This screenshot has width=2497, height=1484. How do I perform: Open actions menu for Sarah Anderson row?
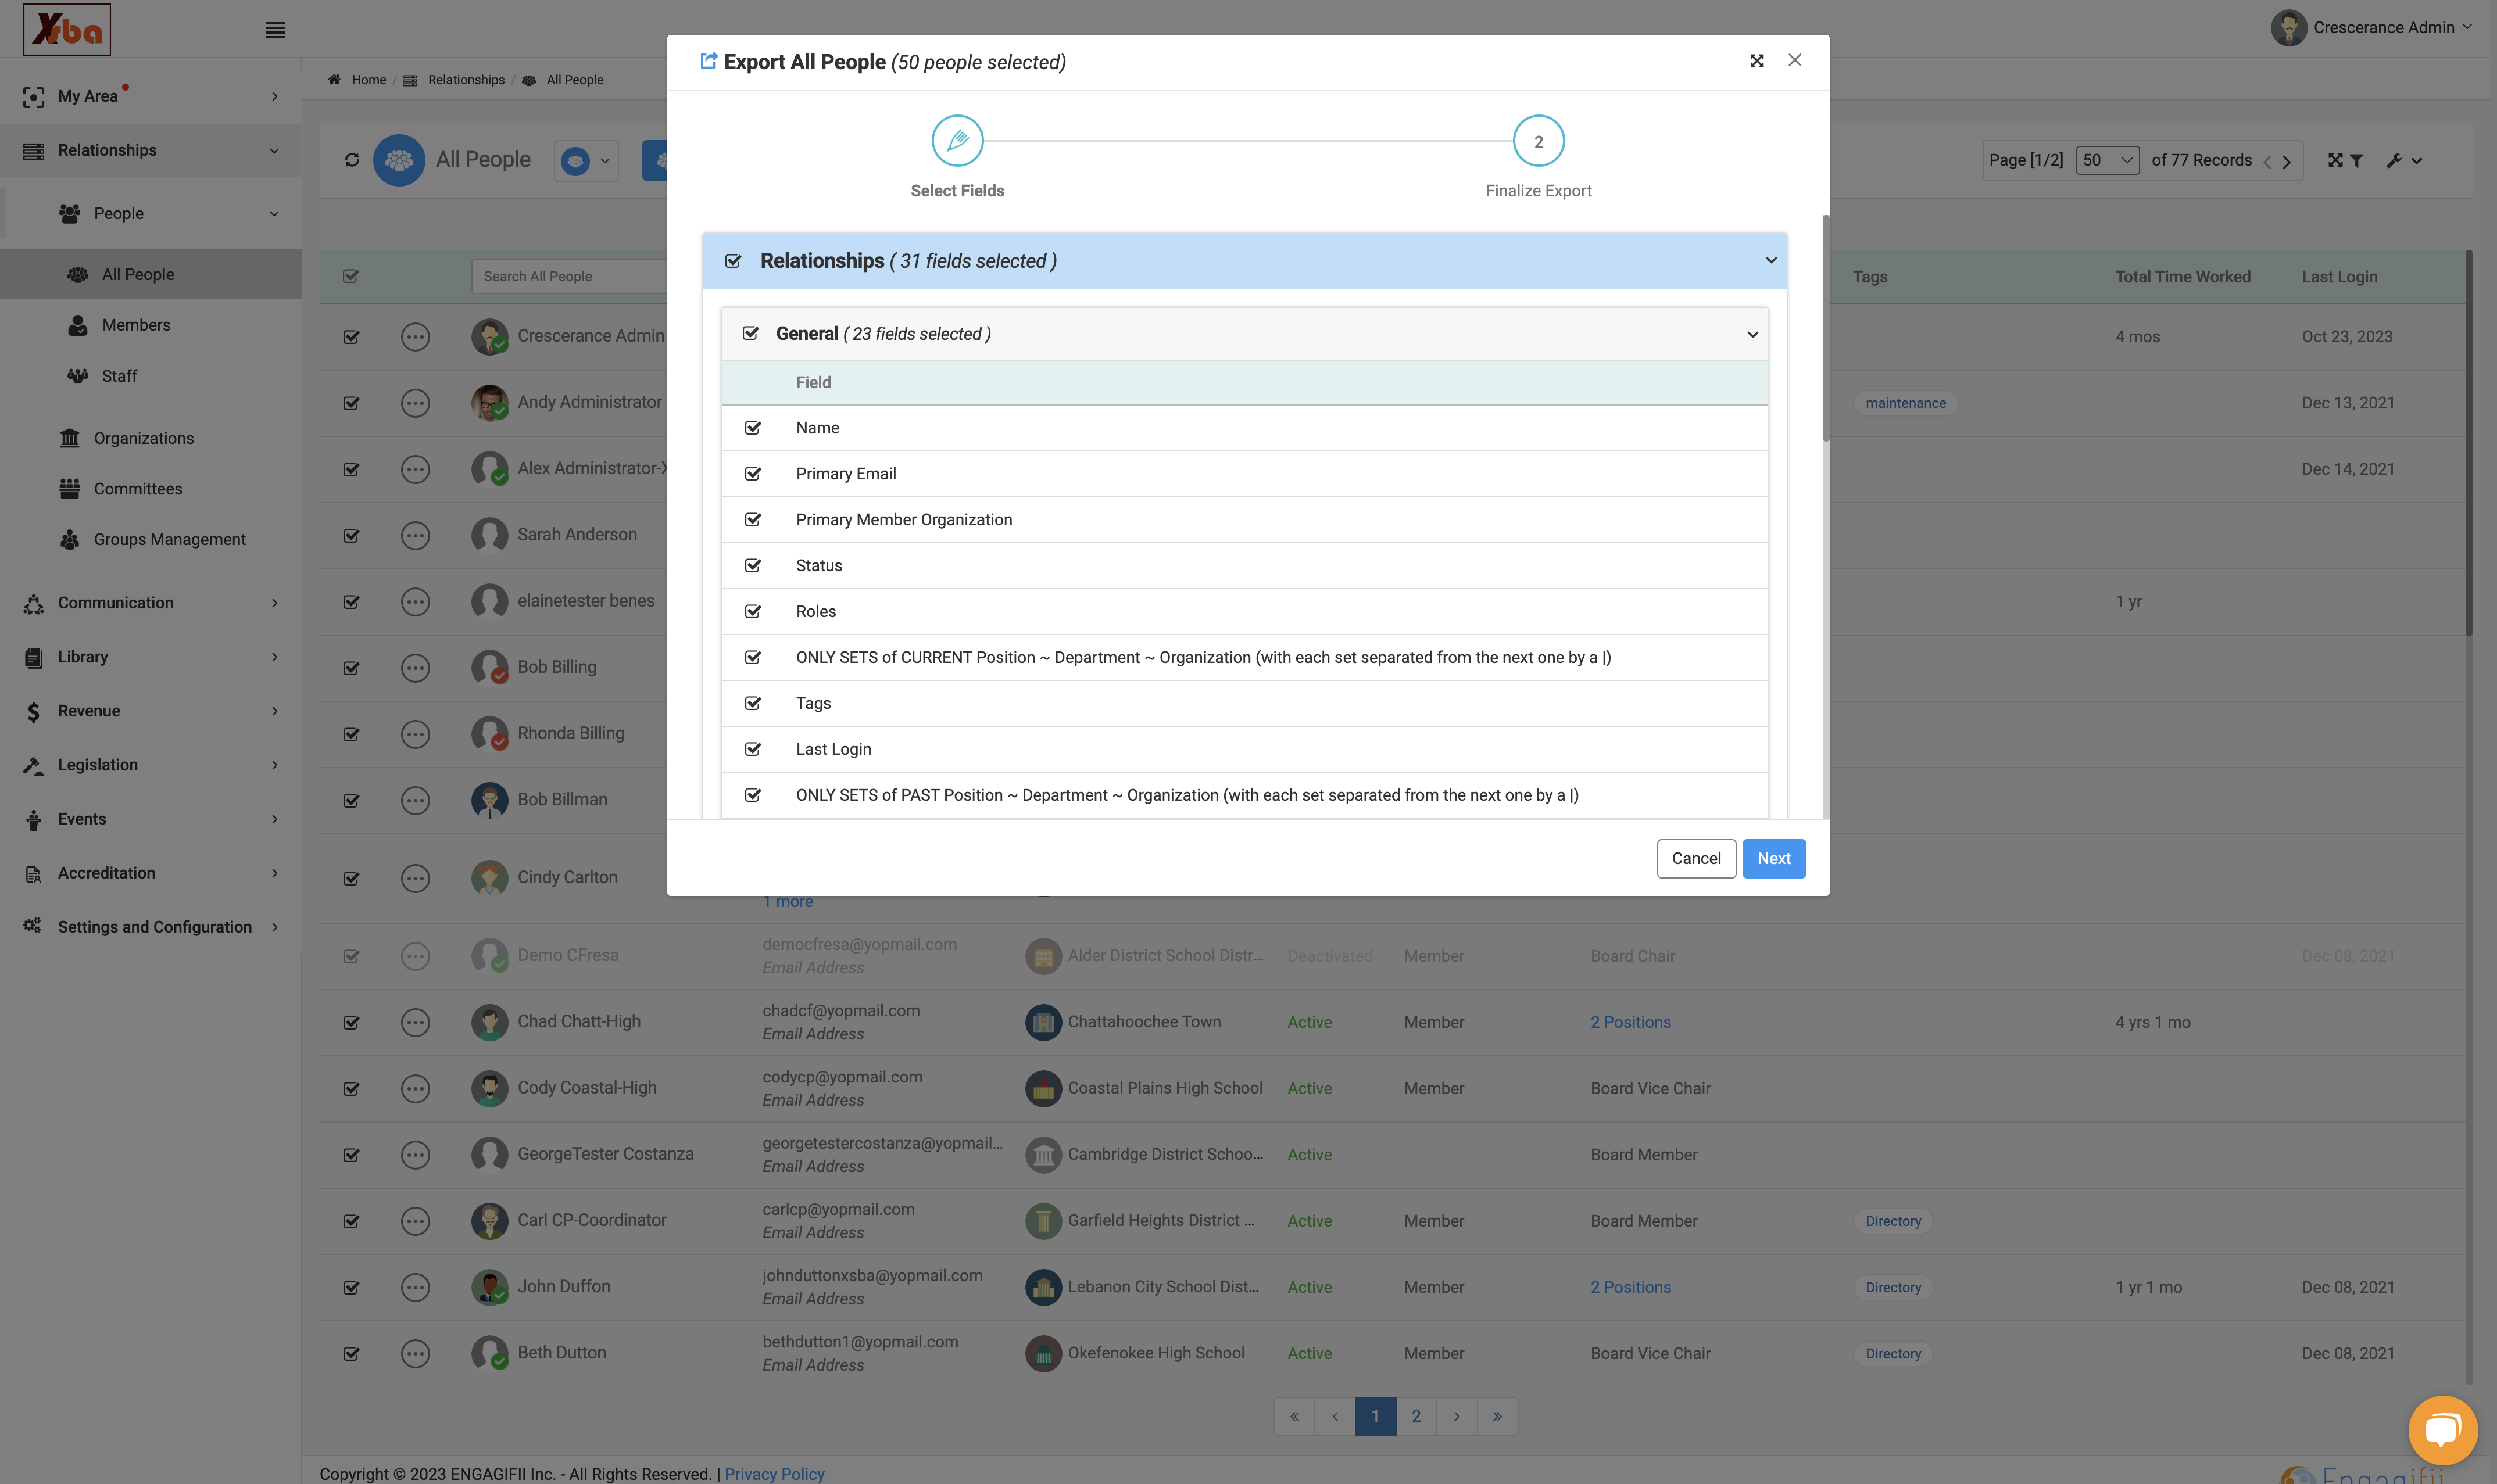[415, 535]
